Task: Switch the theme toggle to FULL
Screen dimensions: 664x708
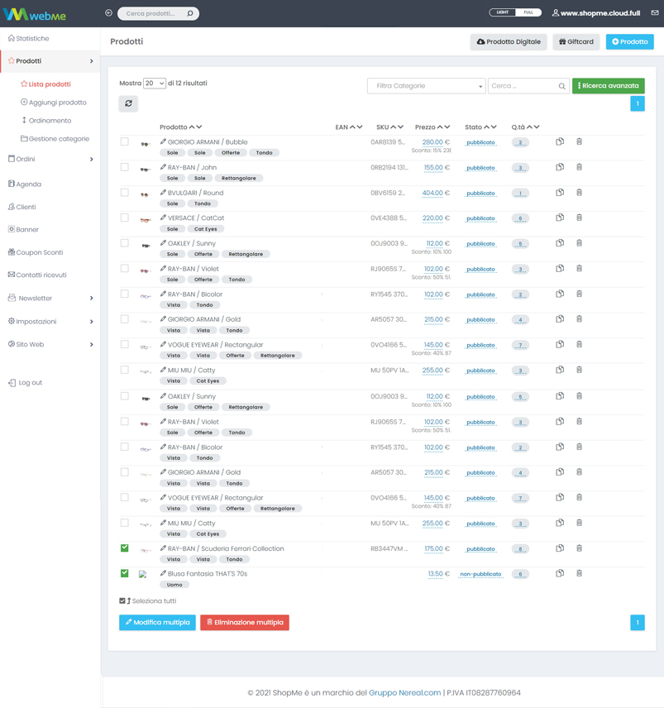Action: pyautogui.click(x=528, y=13)
